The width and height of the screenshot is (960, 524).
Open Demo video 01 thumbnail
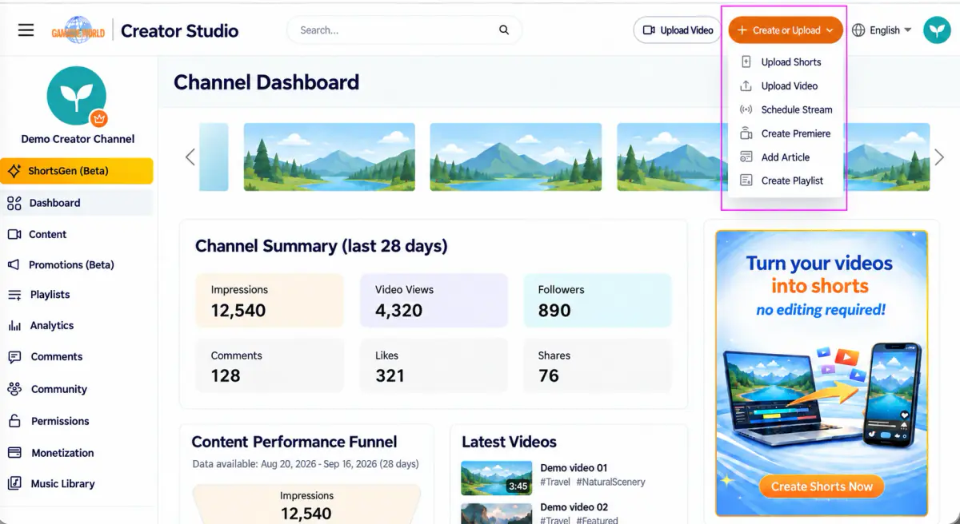[496, 478]
